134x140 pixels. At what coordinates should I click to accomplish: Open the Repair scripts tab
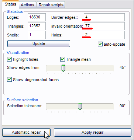tap(51, 5)
